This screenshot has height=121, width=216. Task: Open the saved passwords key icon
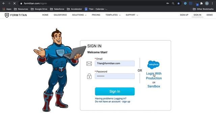[168, 3]
